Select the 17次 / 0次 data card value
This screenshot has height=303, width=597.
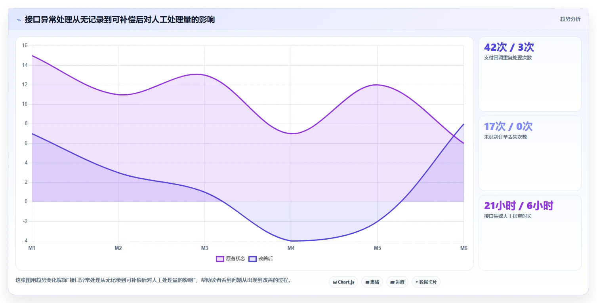click(x=508, y=126)
